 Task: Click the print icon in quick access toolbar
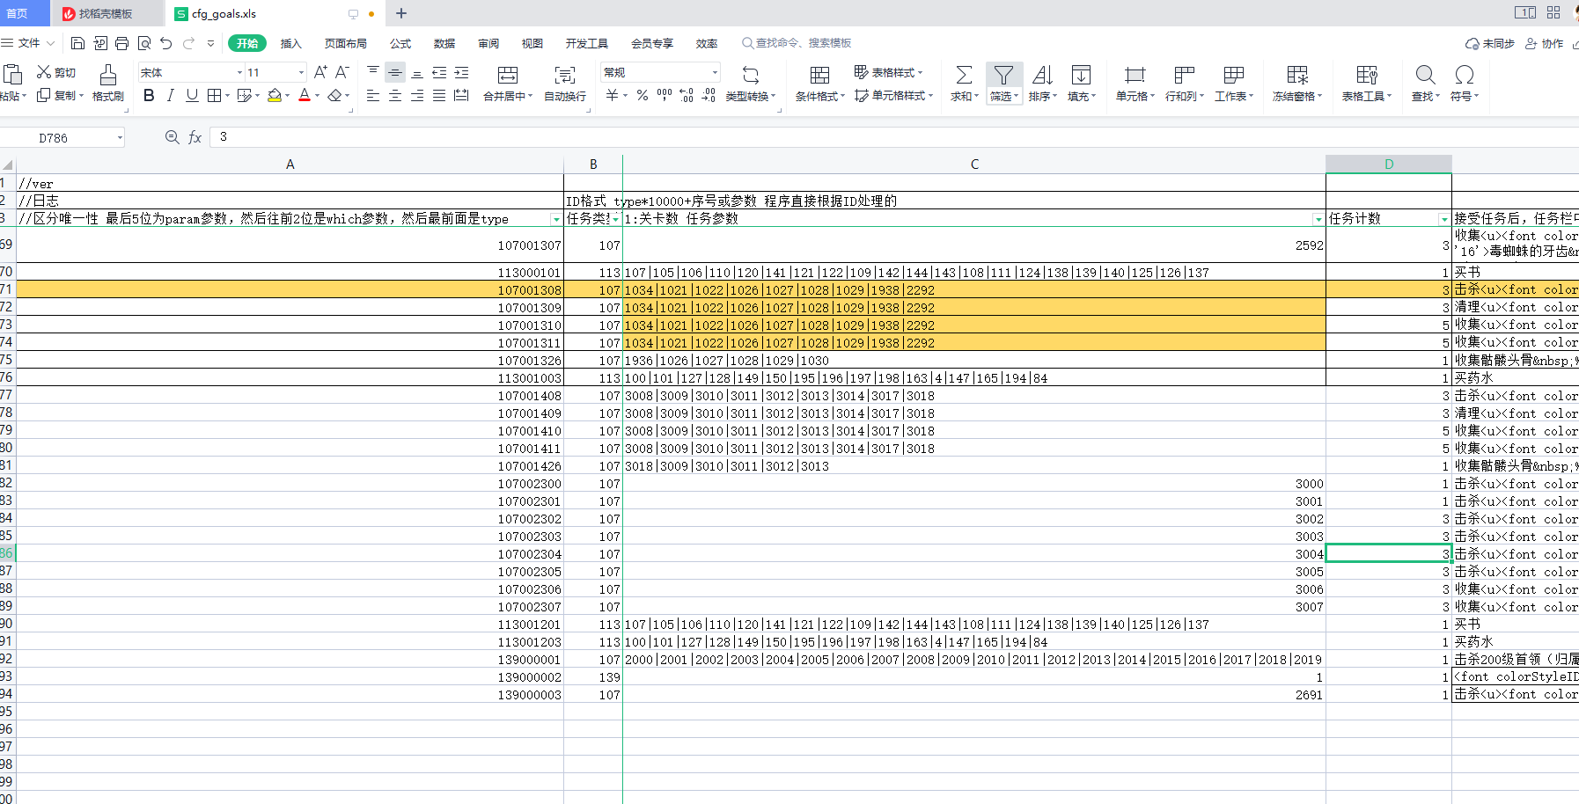[121, 43]
